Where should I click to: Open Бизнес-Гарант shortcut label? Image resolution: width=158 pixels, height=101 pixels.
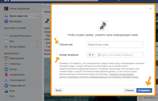point(17,47)
